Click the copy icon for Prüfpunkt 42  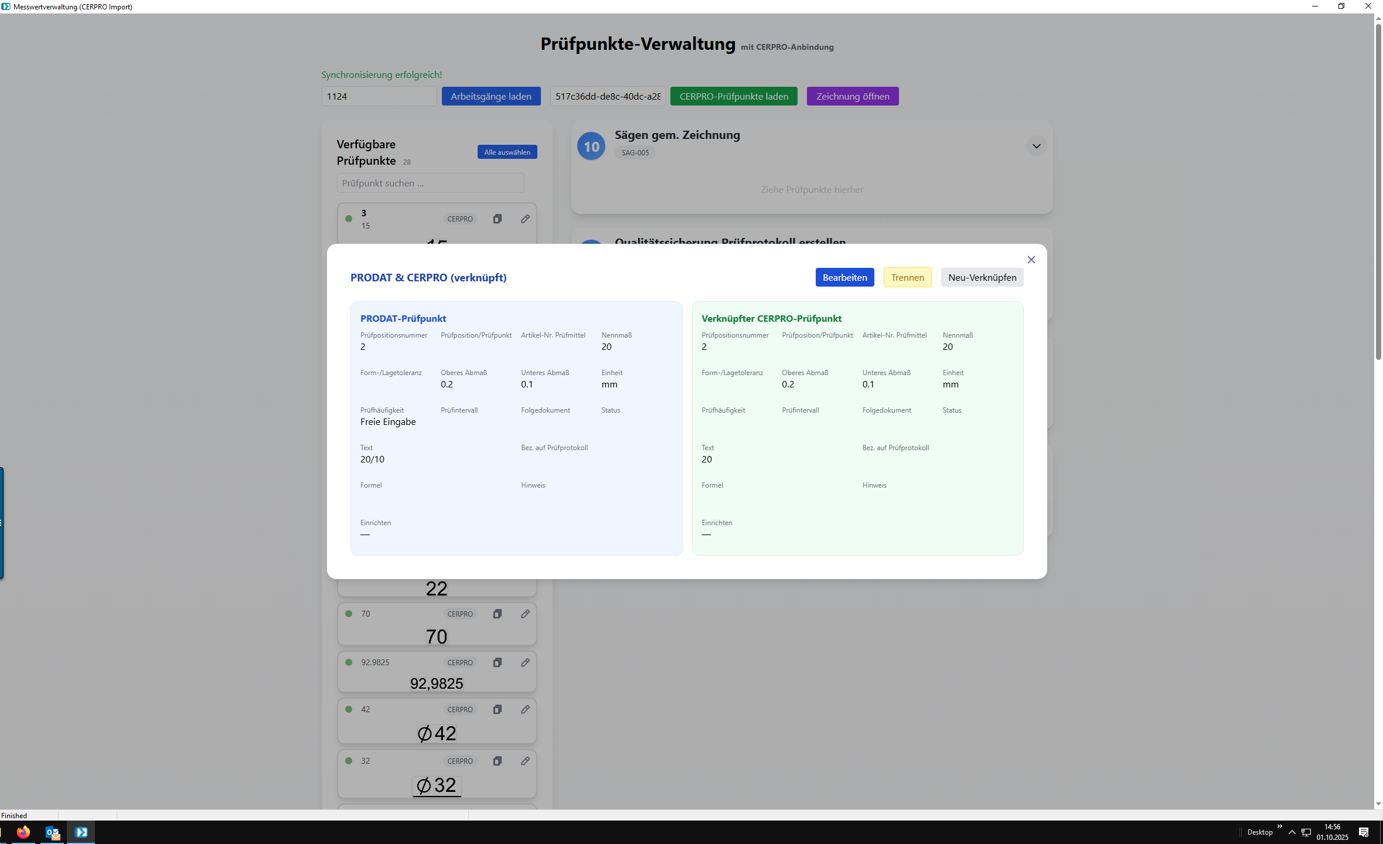click(x=497, y=709)
